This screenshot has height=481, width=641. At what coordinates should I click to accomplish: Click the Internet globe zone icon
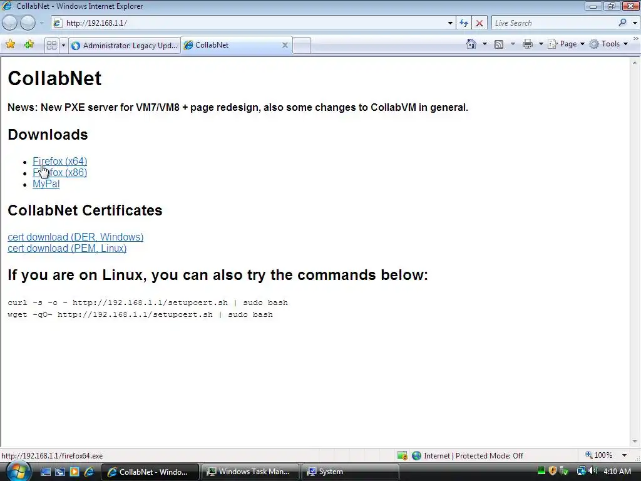pos(416,455)
